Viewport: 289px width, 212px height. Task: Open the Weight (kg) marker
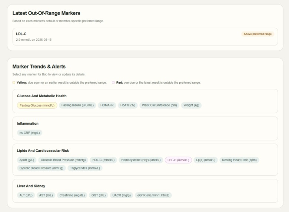coord(191,105)
